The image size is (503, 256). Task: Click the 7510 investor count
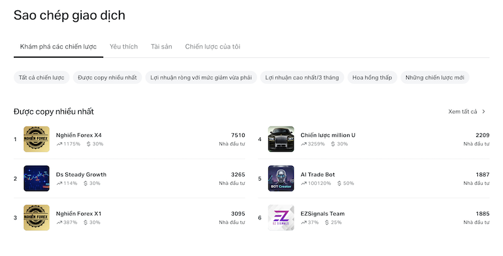[238, 135]
